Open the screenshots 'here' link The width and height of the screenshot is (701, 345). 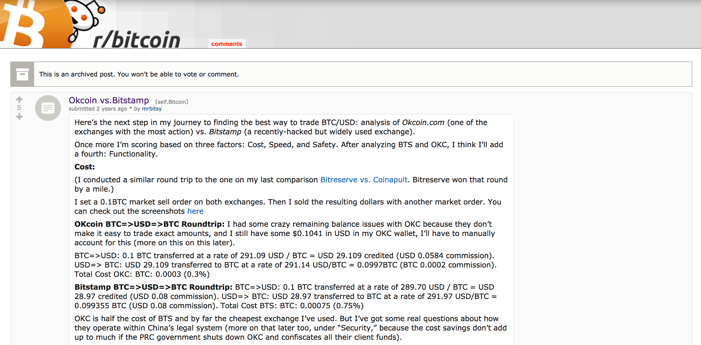(195, 211)
